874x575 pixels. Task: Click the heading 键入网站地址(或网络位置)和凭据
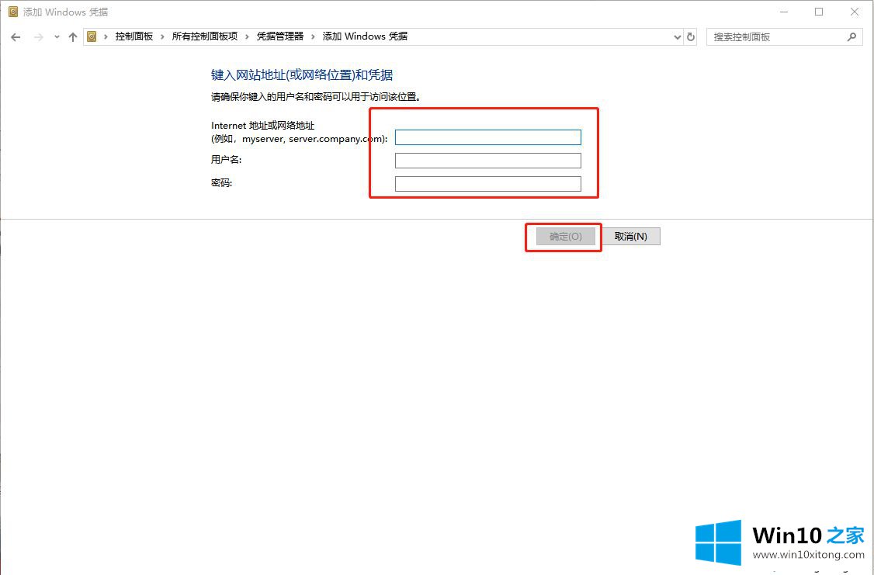click(x=302, y=74)
